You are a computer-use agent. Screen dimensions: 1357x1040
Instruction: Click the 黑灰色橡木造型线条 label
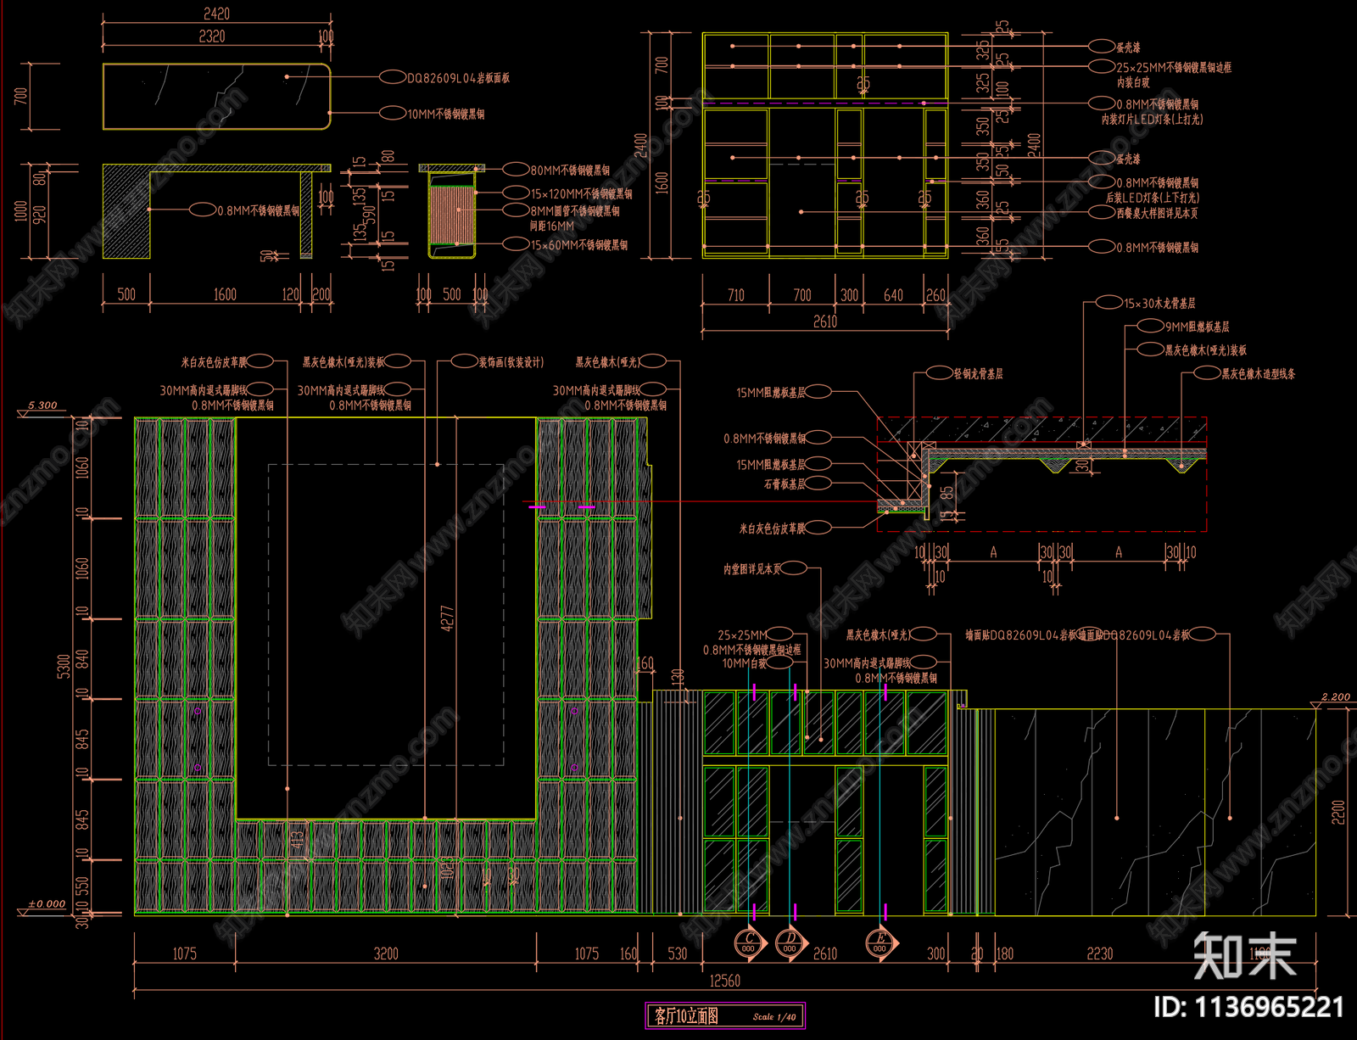pyautogui.click(x=1258, y=373)
